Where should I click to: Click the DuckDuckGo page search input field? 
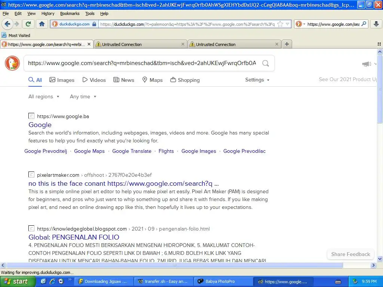coord(142,63)
